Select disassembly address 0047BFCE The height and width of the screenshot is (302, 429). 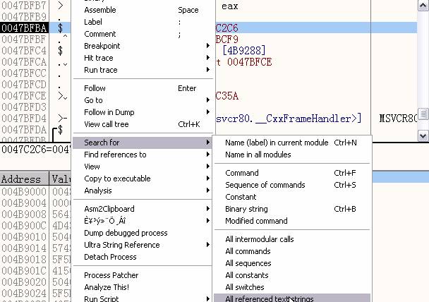24,96
